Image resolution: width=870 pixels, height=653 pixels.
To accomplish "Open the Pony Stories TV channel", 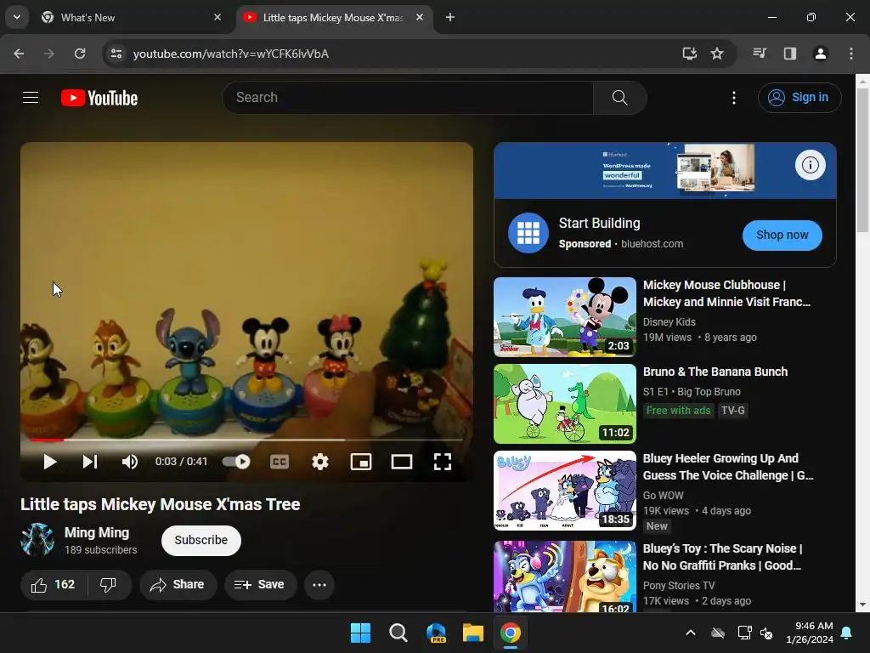I will coord(679,586).
